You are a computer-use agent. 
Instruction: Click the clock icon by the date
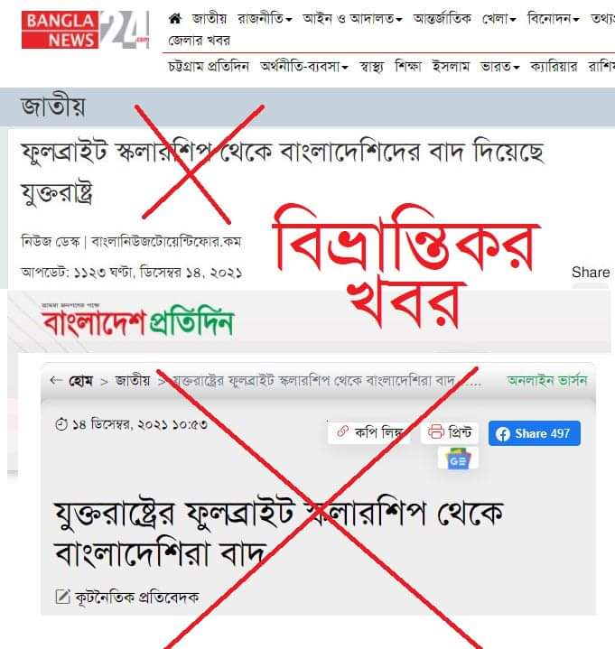click(61, 424)
